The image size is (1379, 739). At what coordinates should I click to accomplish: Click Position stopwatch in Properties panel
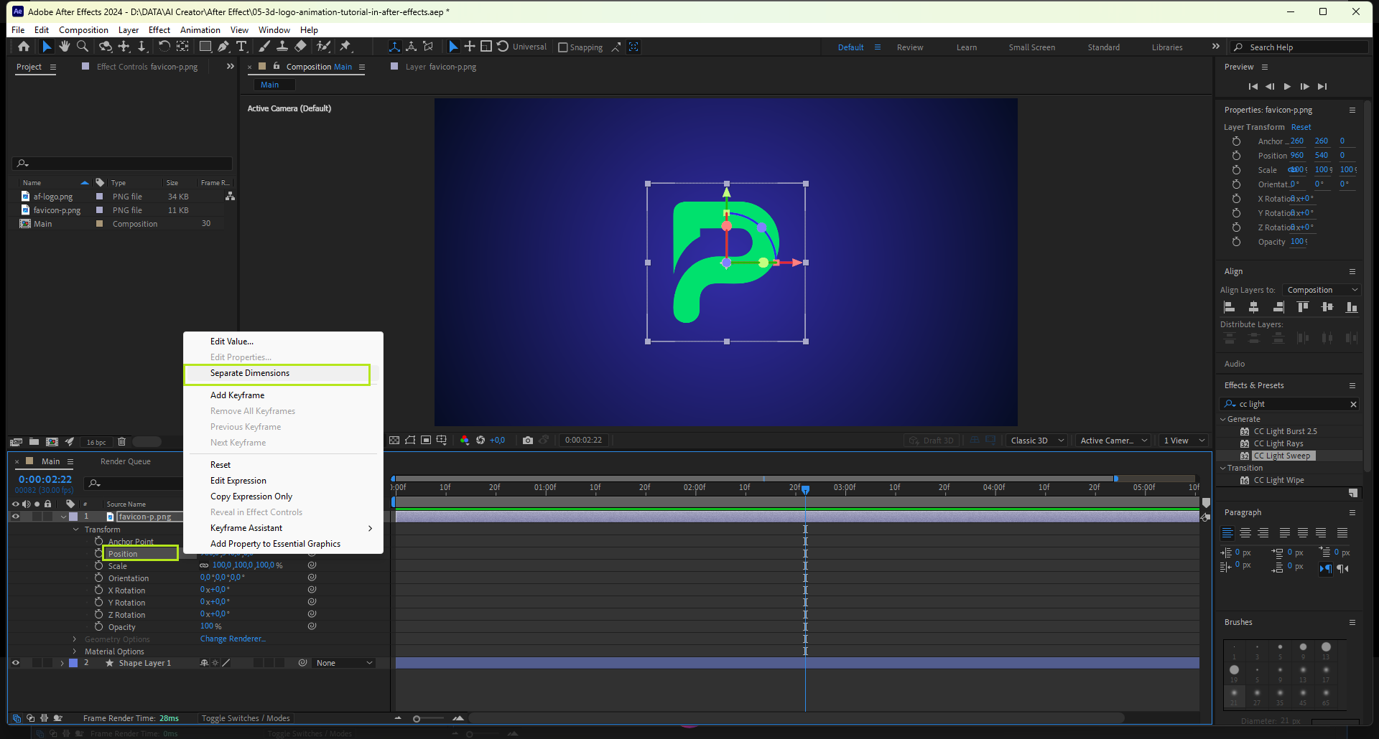(x=1236, y=156)
